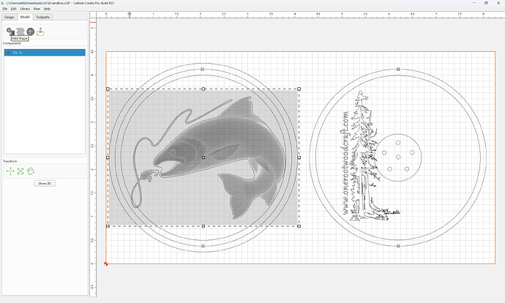Click the bottom node of the right circle
505x303 pixels.
398,246
